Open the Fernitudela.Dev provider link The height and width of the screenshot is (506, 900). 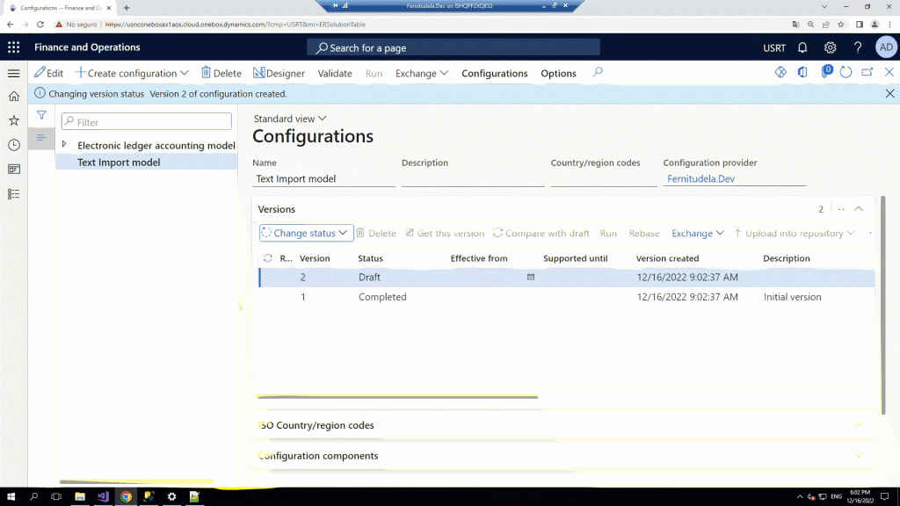(700, 178)
